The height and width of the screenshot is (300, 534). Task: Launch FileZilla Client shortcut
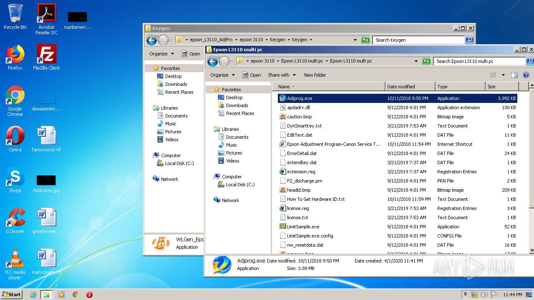[46, 57]
